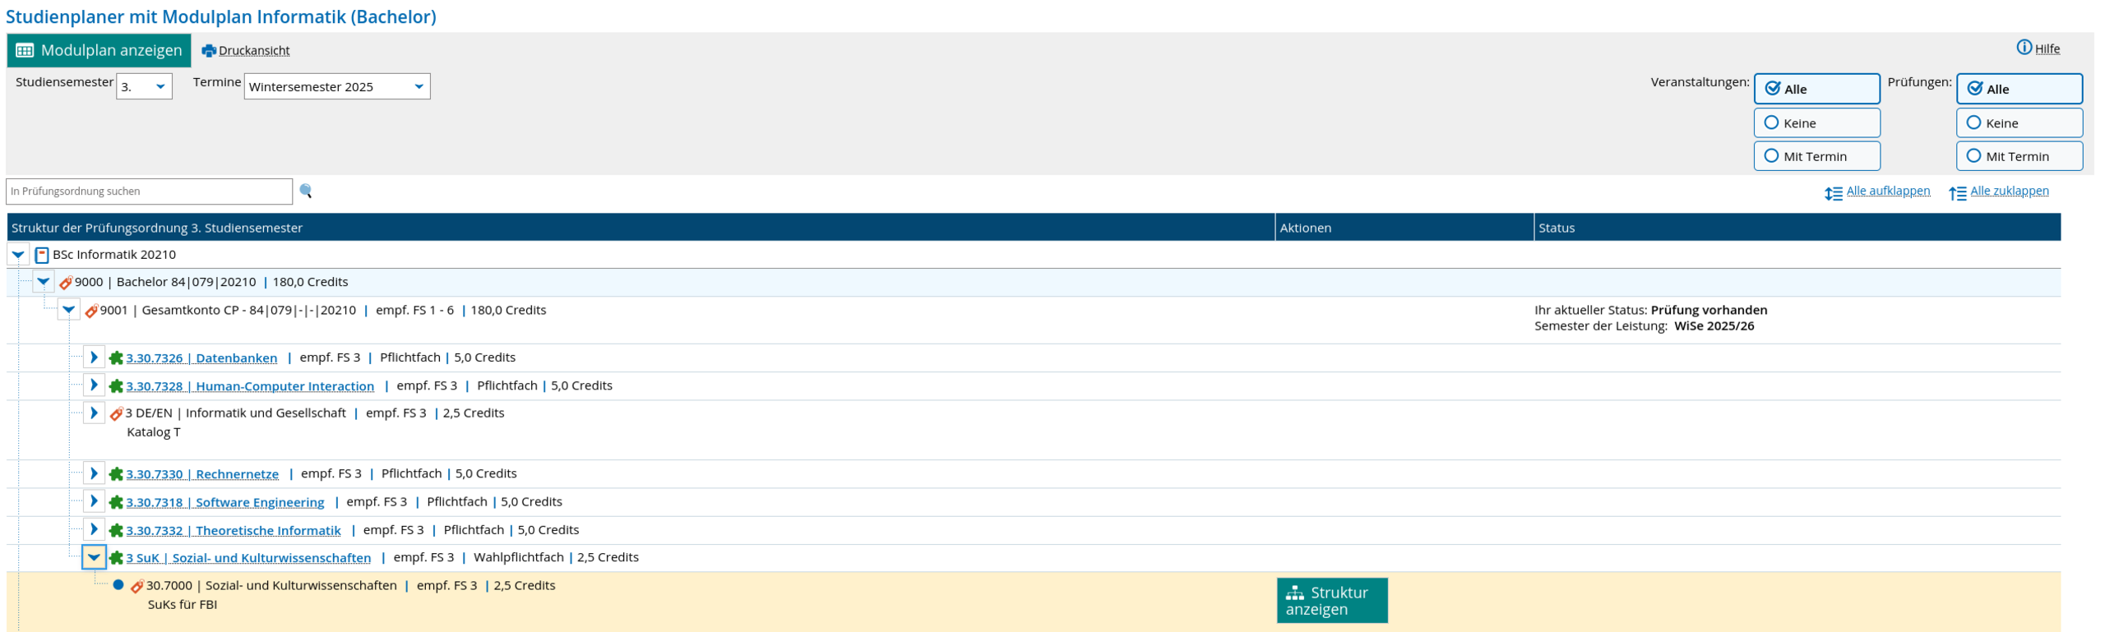Open the Software Engineering module link
Image resolution: width=2105 pixels, height=632 pixels.
(x=224, y=502)
